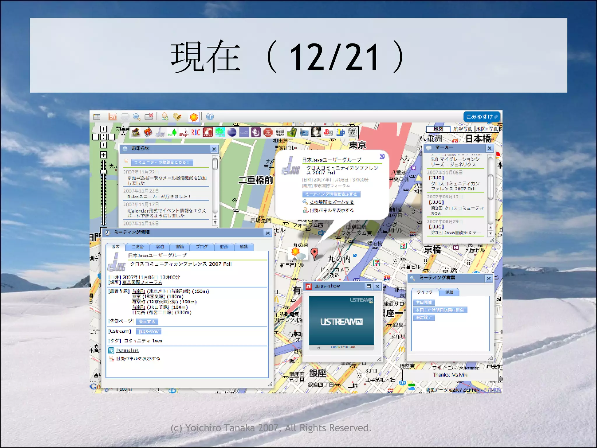Select the first brown mushroom community icon
This screenshot has width=597, height=448.
(136, 132)
